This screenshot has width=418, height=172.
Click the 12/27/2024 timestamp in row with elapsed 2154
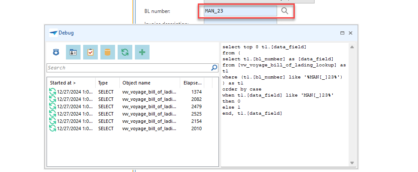[75, 121]
